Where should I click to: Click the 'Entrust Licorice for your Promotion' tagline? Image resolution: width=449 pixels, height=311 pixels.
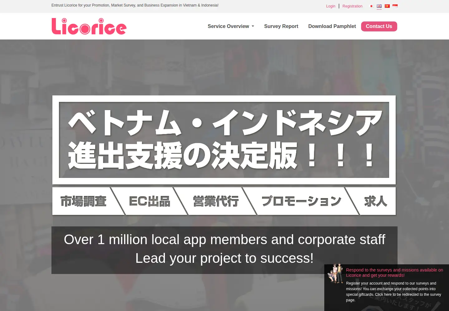point(135,5)
